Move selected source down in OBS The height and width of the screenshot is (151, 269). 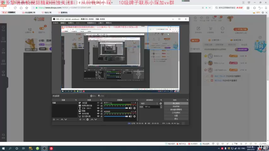coord(96,120)
